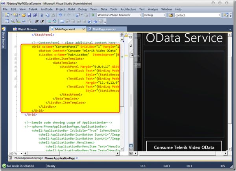
Task: Click the New Project toolbar icon
Action: click(x=7, y=15)
